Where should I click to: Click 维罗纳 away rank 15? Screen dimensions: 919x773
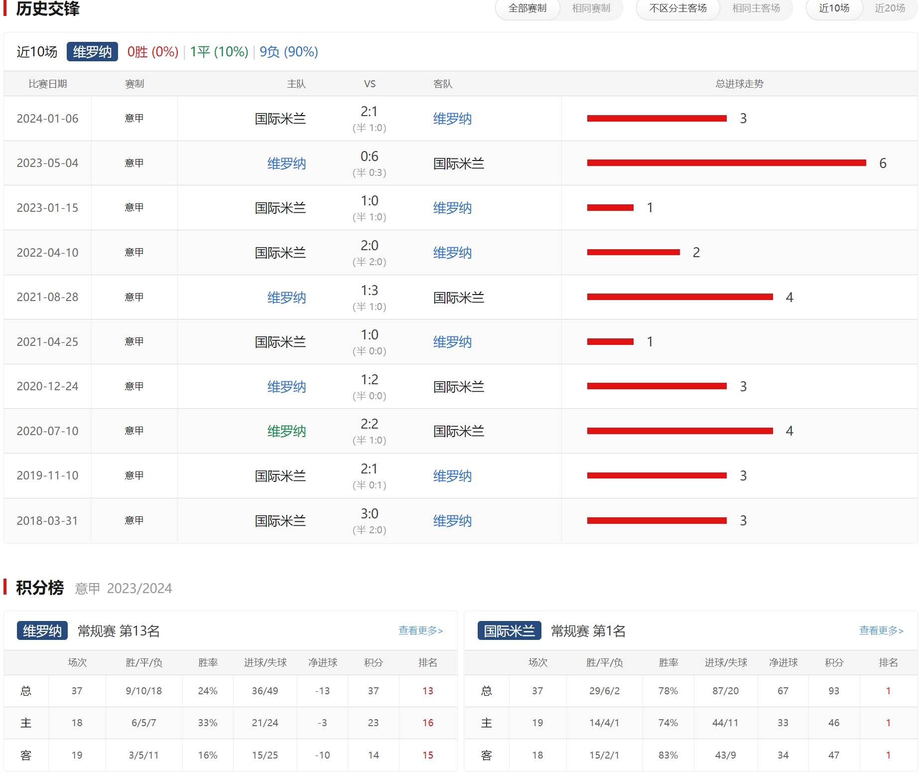pyautogui.click(x=428, y=755)
